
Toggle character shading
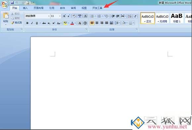click(80, 23)
